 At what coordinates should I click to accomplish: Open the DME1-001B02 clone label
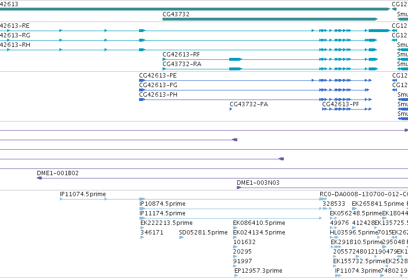coord(58,173)
